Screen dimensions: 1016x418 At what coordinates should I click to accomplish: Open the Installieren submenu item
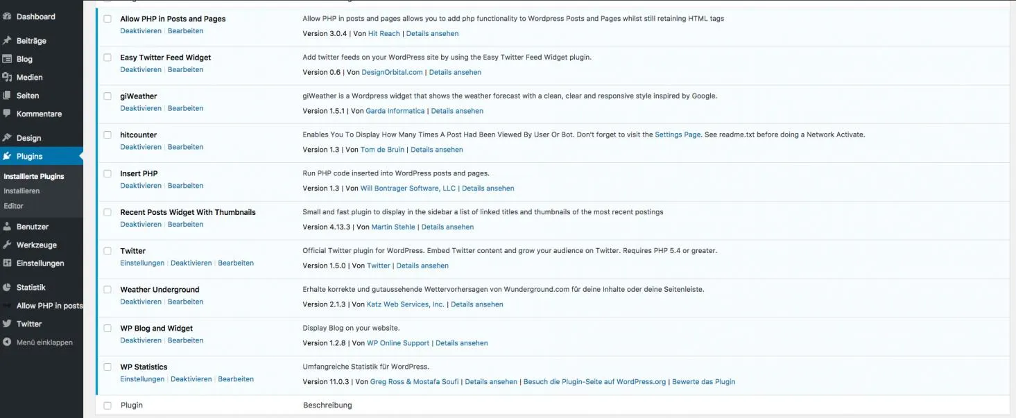coord(21,191)
